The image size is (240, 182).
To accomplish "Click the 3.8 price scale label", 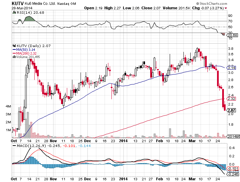I will [231, 49].
